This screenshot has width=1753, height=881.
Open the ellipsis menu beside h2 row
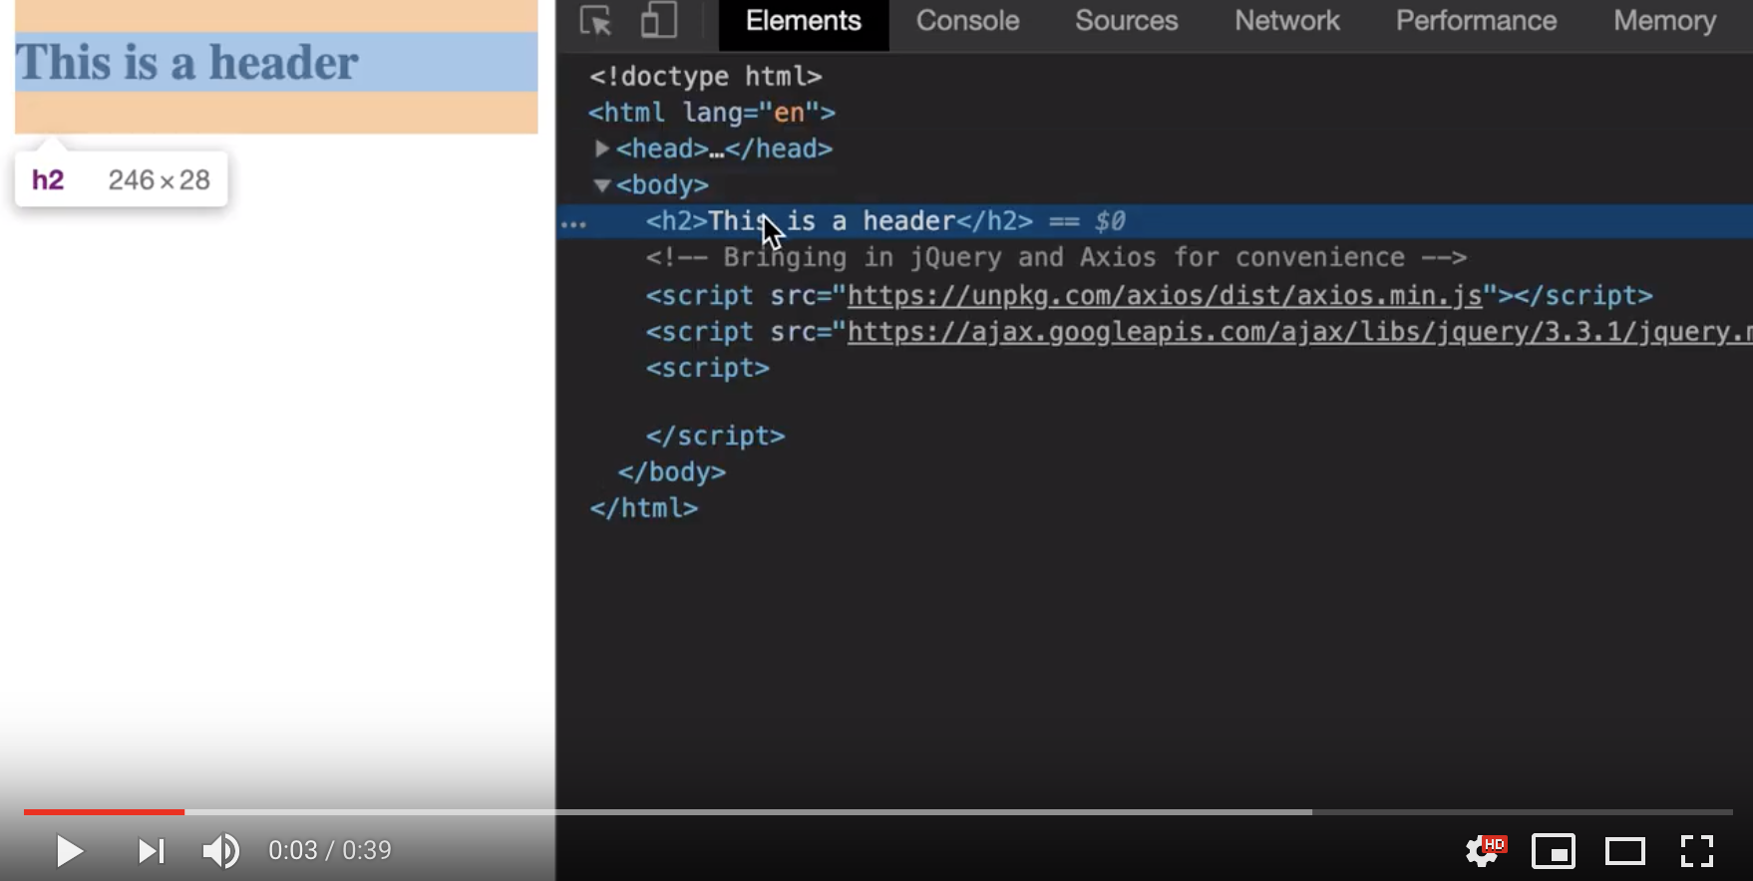[573, 224]
